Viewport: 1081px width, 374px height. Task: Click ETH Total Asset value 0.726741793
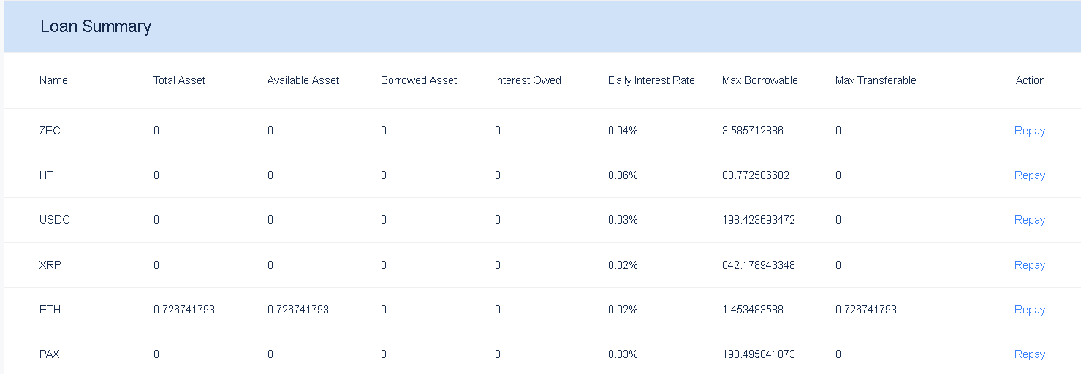coord(184,310)
